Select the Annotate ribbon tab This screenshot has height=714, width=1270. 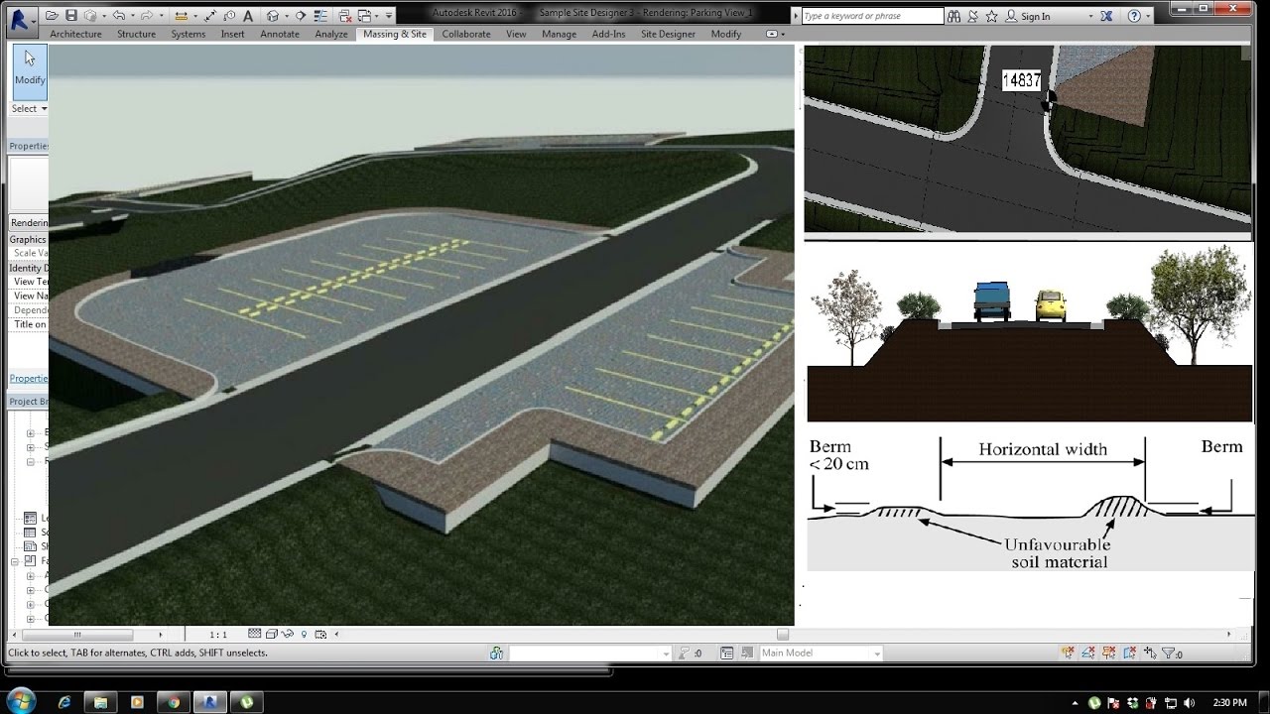[x=280, y=34]
